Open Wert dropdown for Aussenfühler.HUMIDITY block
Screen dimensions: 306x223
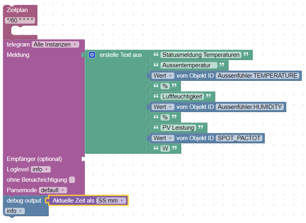click(x=163, y=107)
